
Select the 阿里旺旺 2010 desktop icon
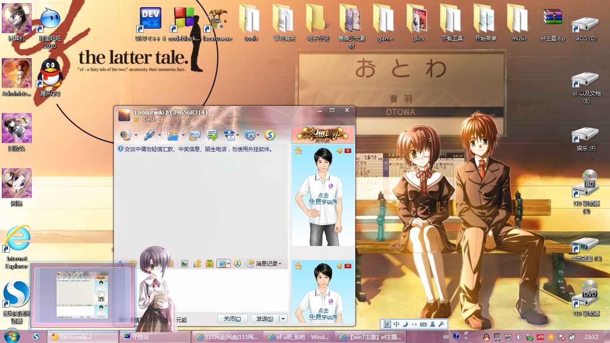pyautogui.click(x=50, y=26)
